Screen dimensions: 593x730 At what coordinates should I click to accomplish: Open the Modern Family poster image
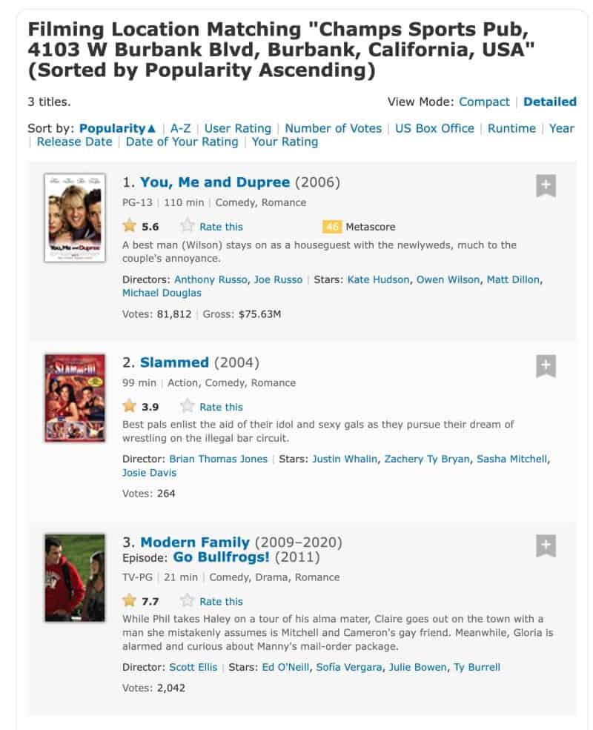pos(75,578)
